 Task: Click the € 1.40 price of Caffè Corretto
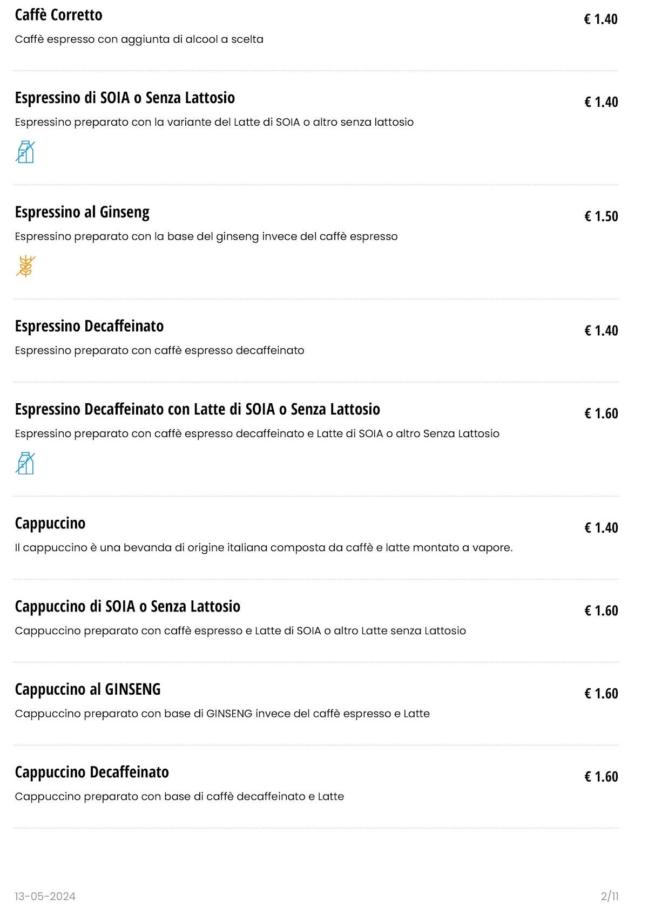click(600, 19)
